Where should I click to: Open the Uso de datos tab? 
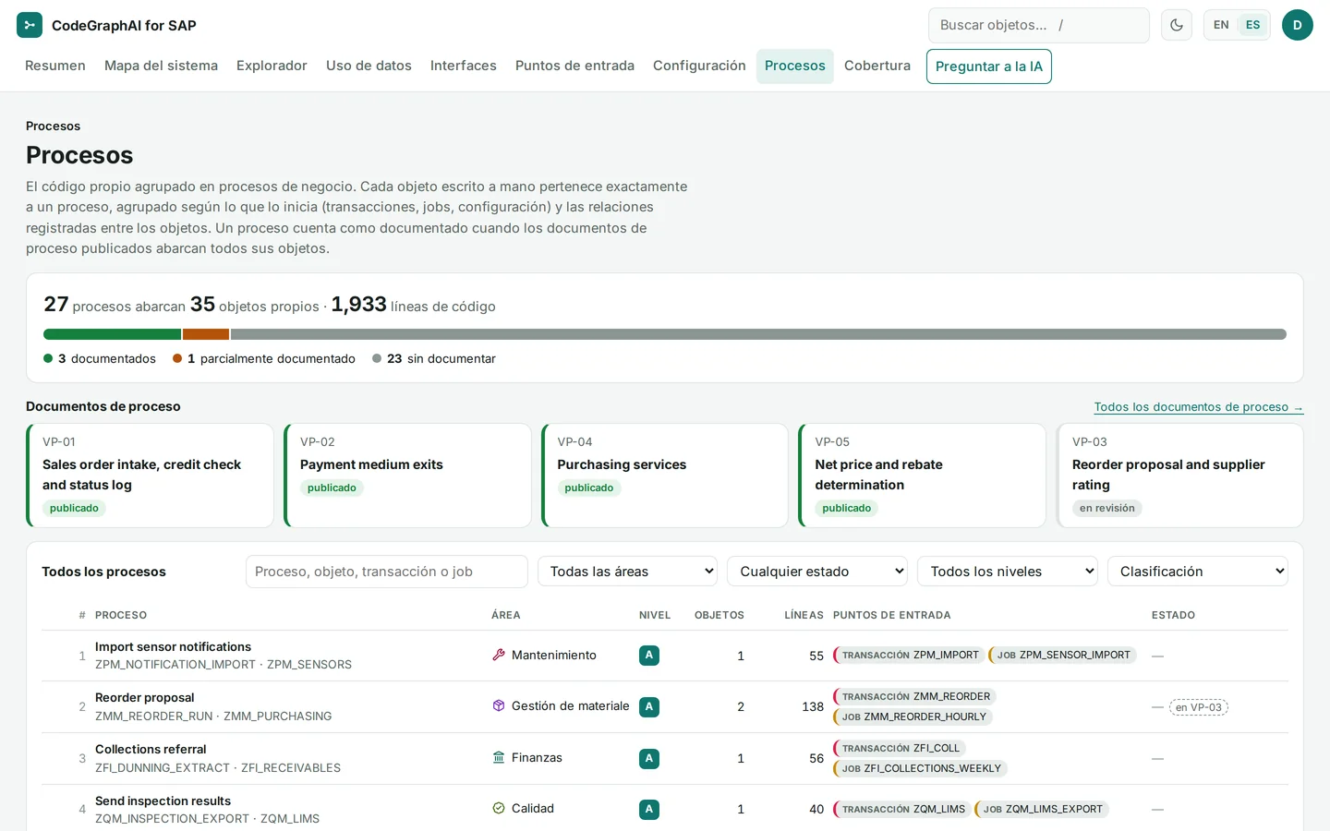369,66
